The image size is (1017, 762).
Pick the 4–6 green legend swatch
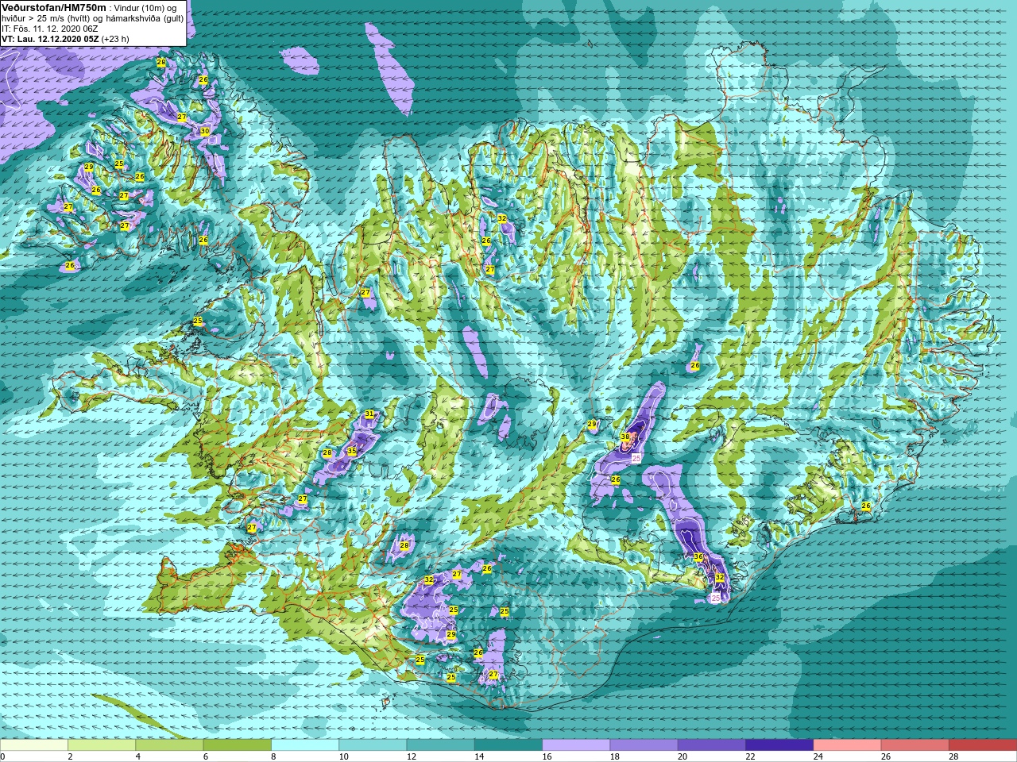[169, 745]
